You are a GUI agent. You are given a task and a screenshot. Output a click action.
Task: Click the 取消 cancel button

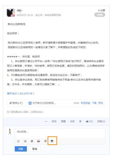tap(35, 149)
